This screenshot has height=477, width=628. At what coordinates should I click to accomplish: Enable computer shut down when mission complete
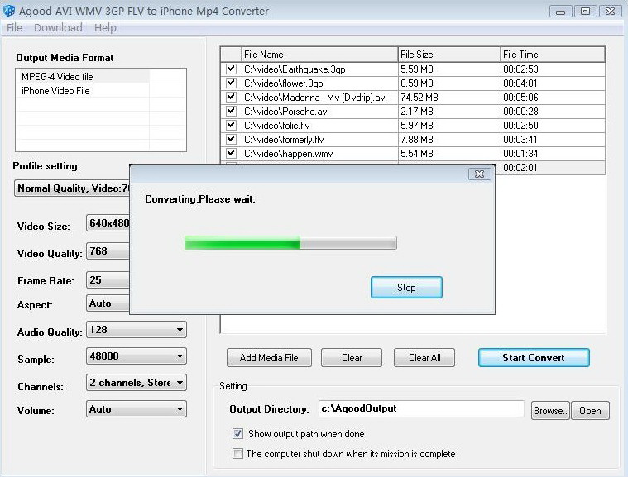tap(237, 453)
